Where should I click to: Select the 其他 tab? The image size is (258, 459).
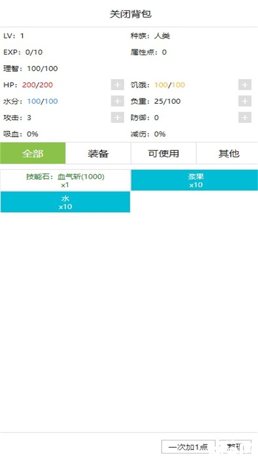(x=229, y=153)
